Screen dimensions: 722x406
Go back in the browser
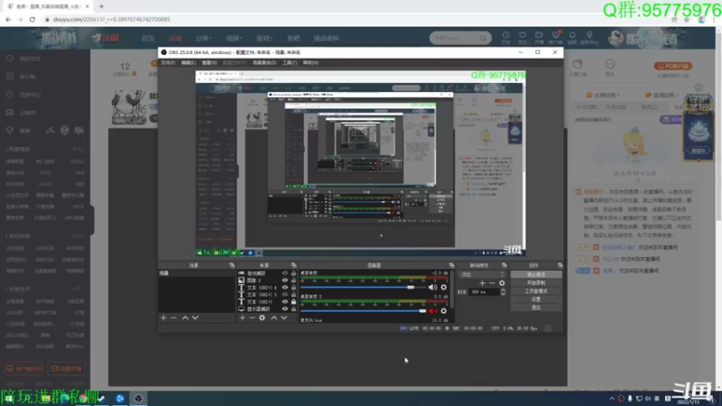8,19
